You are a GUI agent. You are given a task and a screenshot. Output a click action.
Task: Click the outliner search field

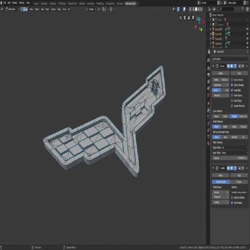pyautogui.click(x=227, y=9)
